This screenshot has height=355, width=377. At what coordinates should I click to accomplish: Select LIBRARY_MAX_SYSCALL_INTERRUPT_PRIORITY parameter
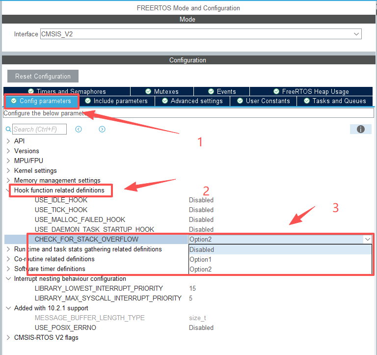pyautogui.click(x=108, y=298)
